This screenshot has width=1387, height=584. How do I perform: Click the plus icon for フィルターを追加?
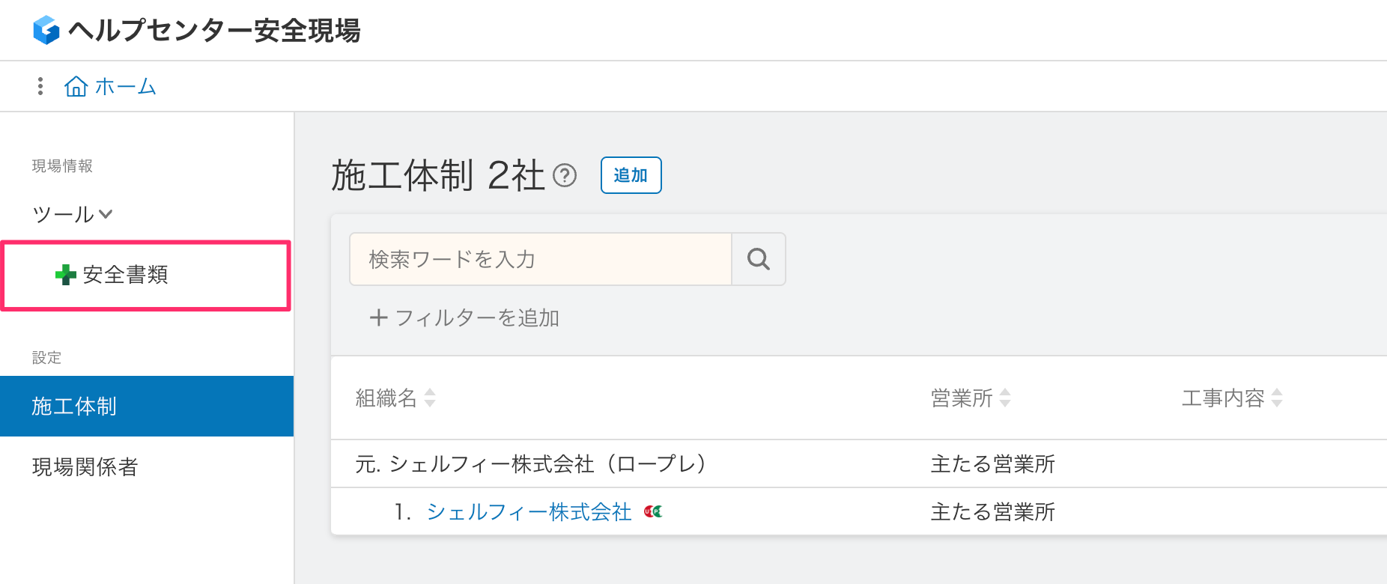378,317
